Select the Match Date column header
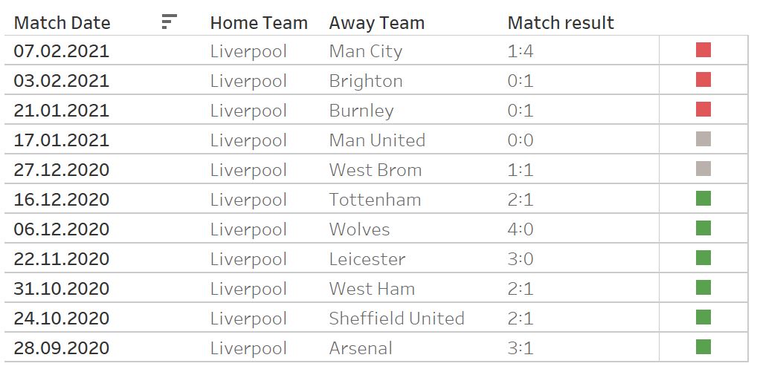The height and width of the screenshot is (372, 760). 62,23
